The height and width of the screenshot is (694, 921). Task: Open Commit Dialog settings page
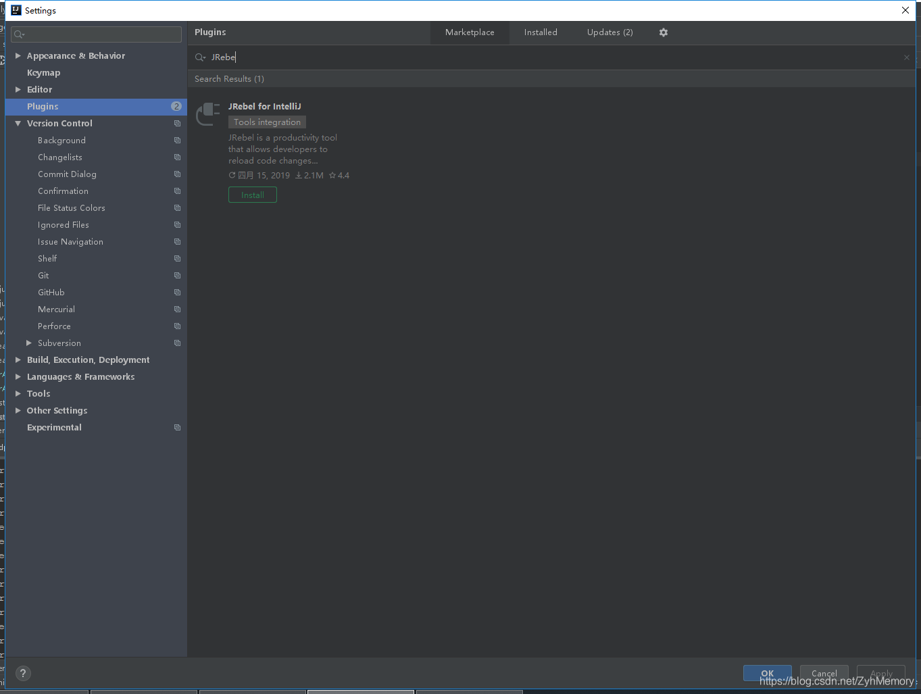tap(67, 174)
